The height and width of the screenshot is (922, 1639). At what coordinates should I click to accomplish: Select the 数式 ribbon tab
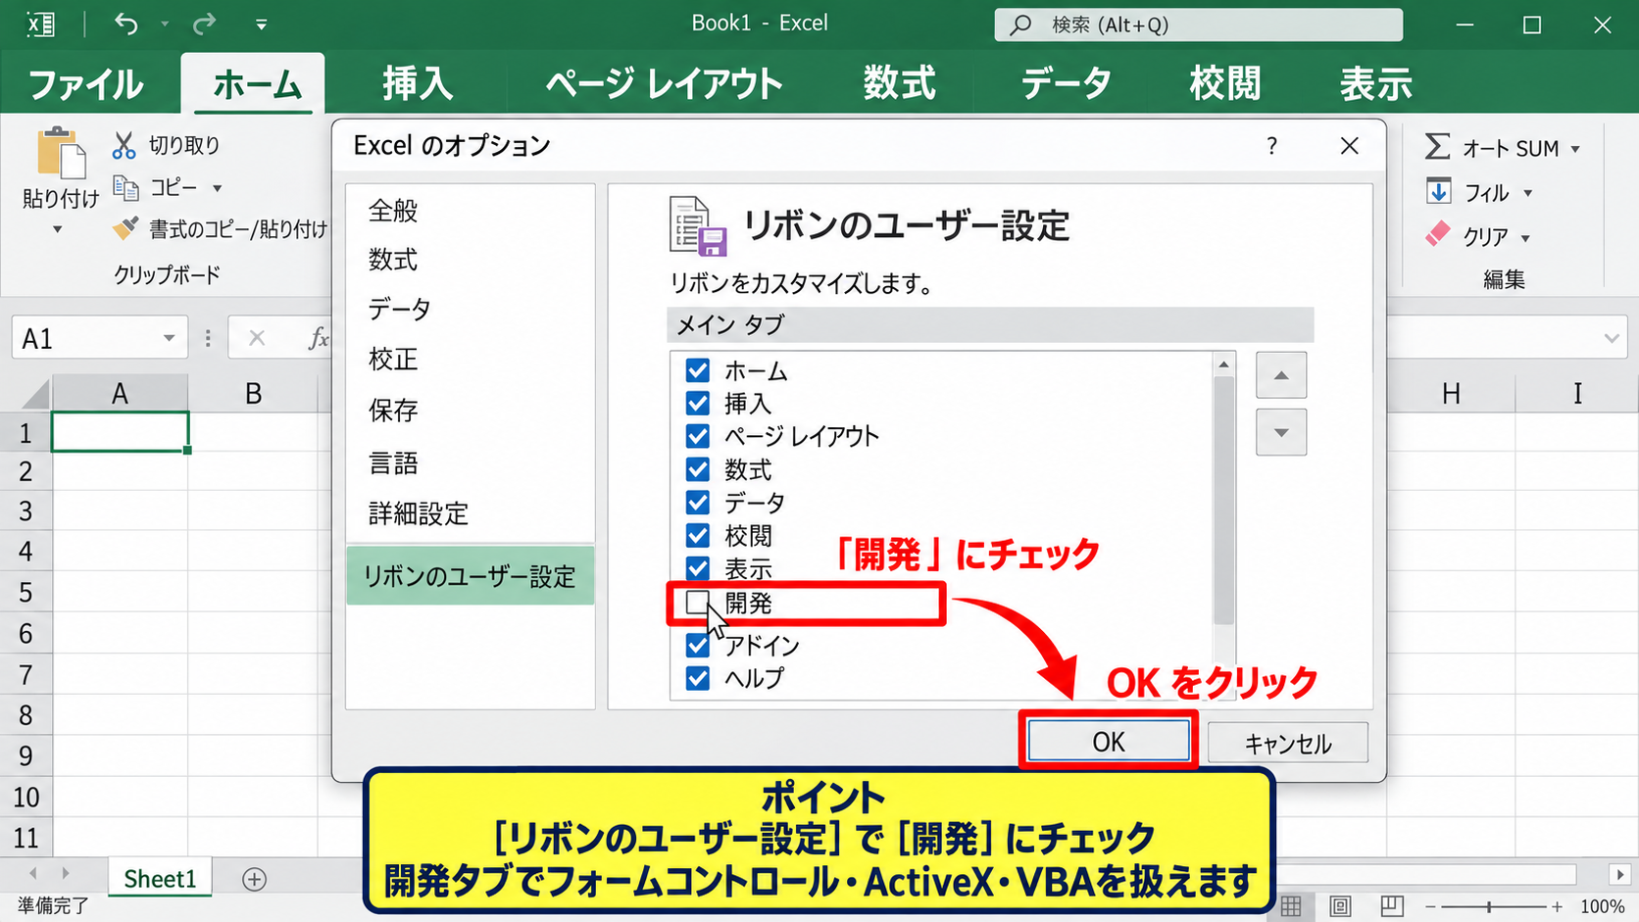900,84
